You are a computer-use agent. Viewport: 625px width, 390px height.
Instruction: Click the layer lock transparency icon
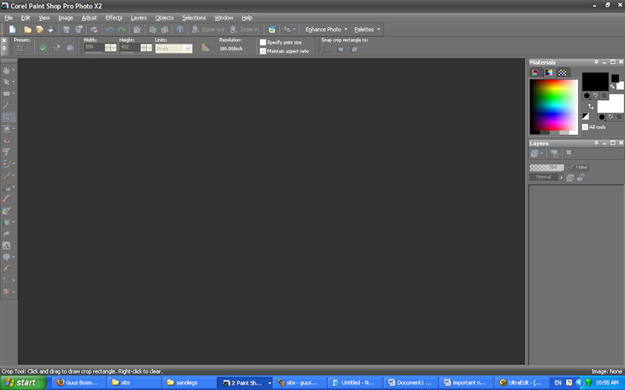580,178
